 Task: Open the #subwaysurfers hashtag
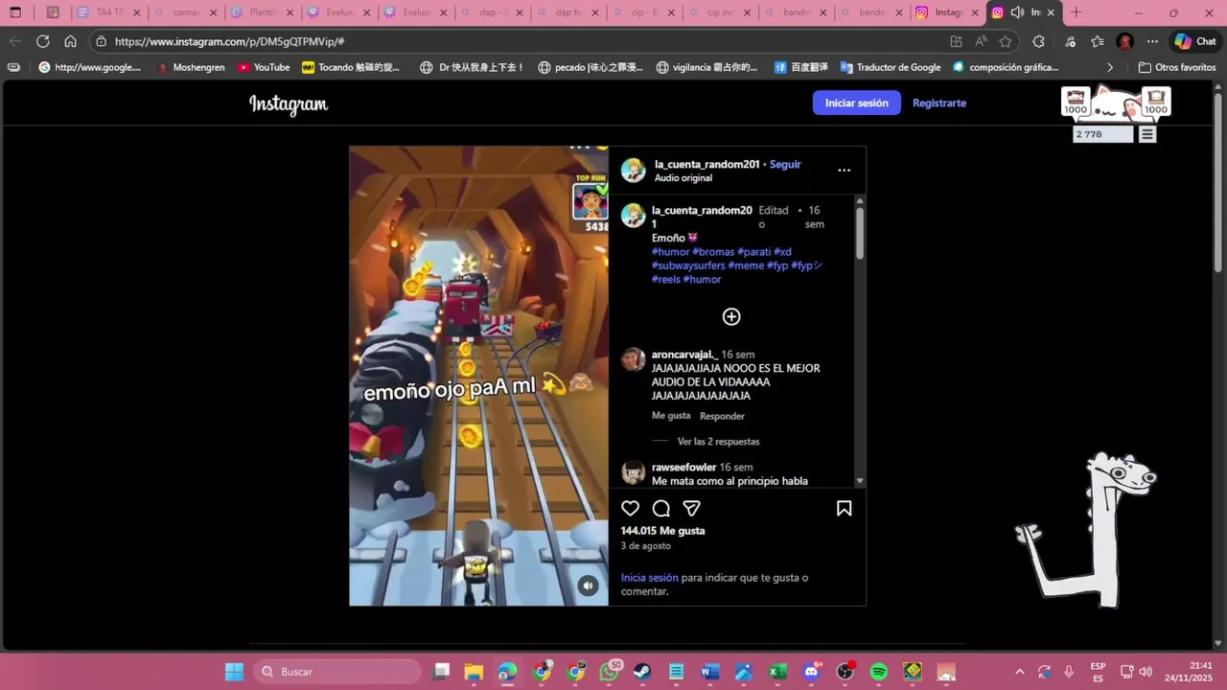(688, 265)
